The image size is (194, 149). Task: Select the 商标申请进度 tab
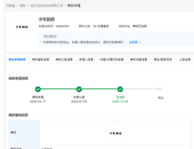point(17,59)
